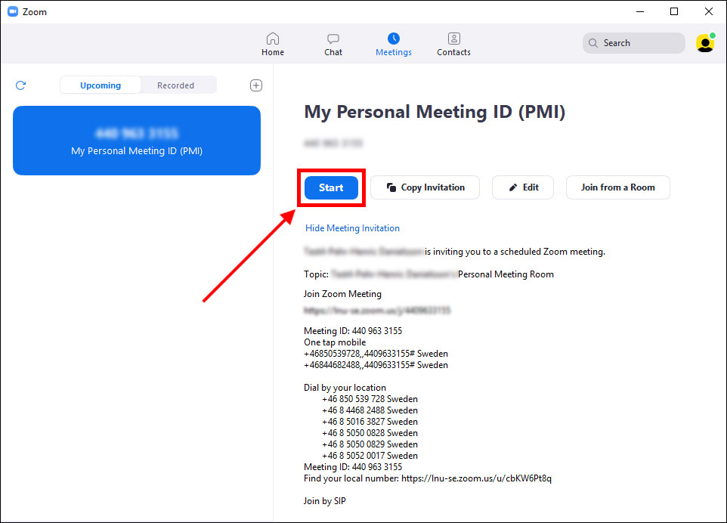This screenshot has width=727, height=523.
Task: Click the refresh meetings list icon
Action: [x=20, y=85]
